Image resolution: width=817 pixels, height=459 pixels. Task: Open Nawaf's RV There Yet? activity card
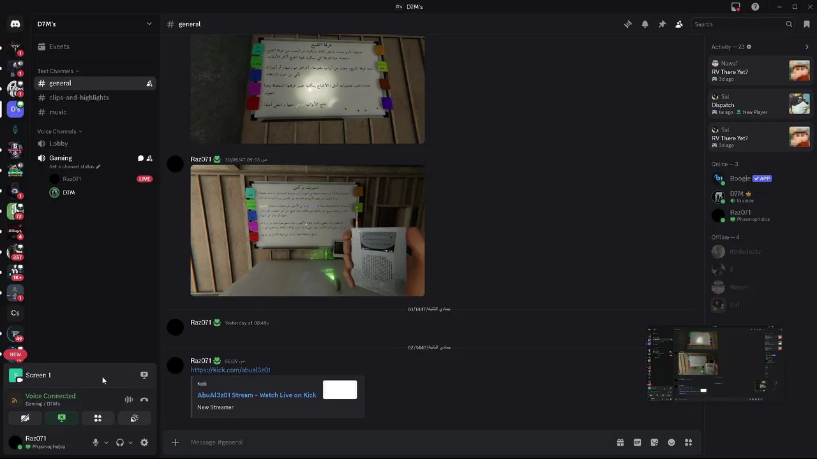tap(760, 71)
